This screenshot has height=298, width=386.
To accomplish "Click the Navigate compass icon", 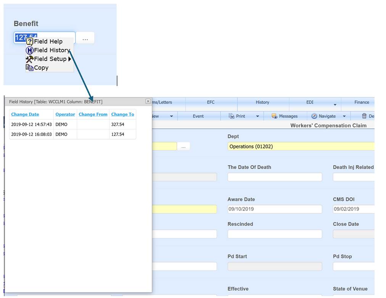I will [314, 116].
